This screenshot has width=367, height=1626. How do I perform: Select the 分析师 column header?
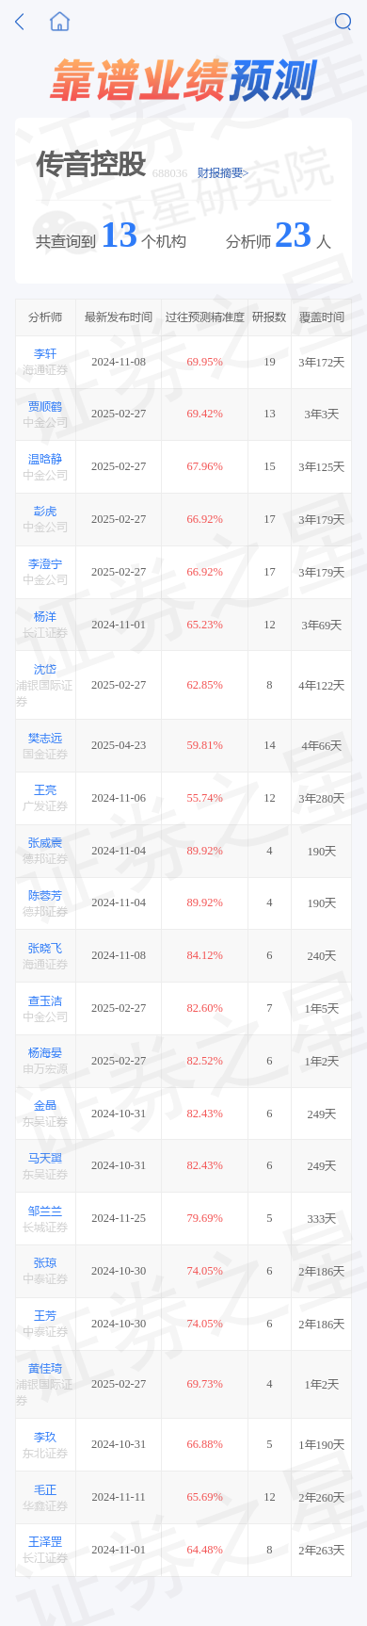[x=45, y=317]
